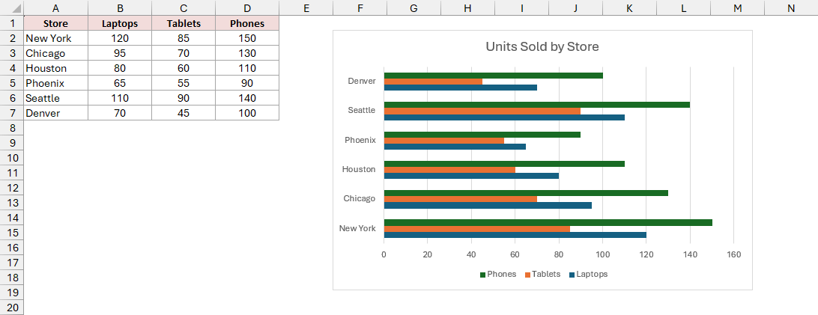This screenshot has width=818, height=315.
Task: Click the 0 value on horizontal axis
Action: coord(384,254)
